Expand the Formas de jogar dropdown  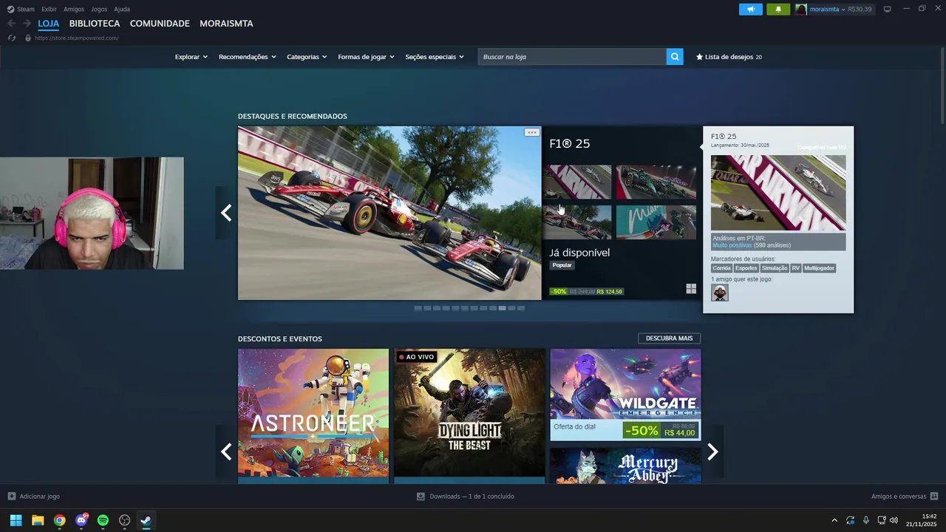click(366, 57)
